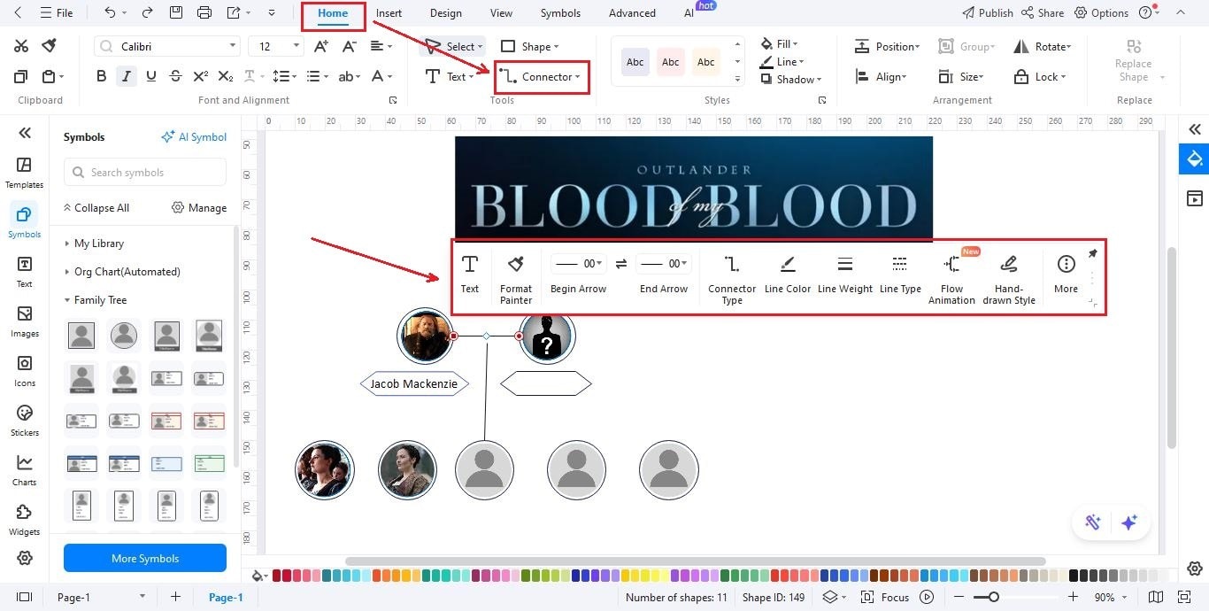Click the Manage button
This screenshot has width=1209, height=611.
(199, 208)
